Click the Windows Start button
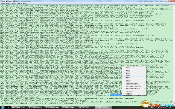Viewport: 175px width, 109px height. [2, 107]
